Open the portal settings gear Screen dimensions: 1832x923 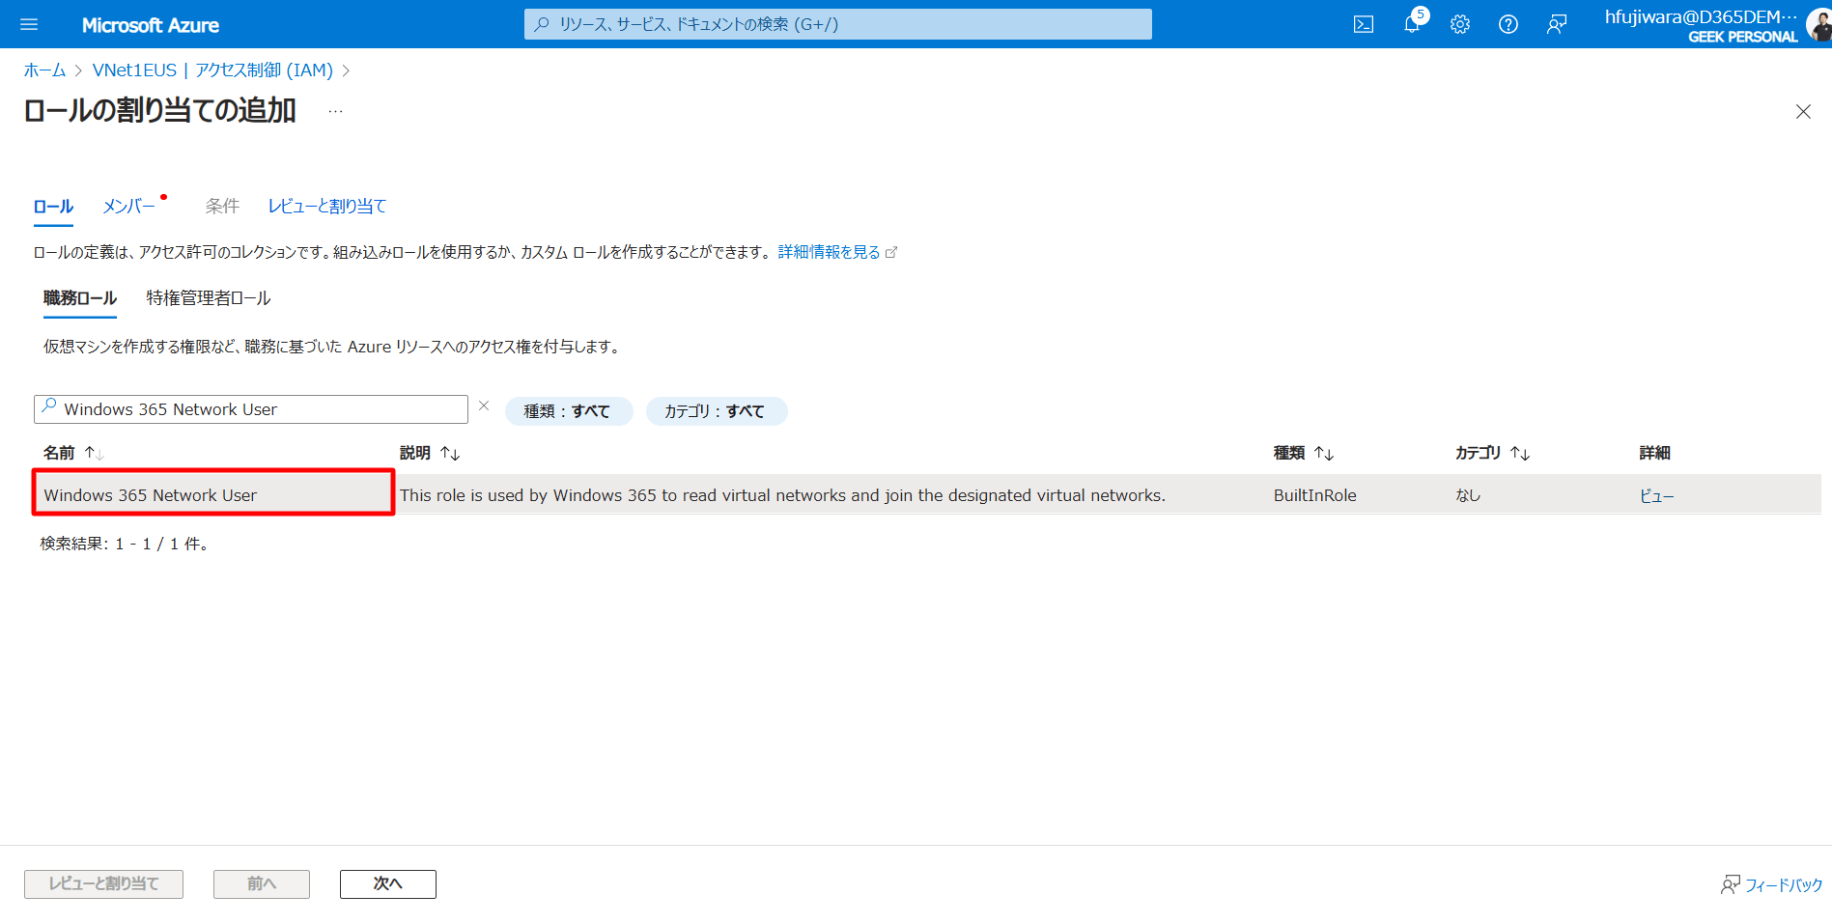click(1459, 24)
